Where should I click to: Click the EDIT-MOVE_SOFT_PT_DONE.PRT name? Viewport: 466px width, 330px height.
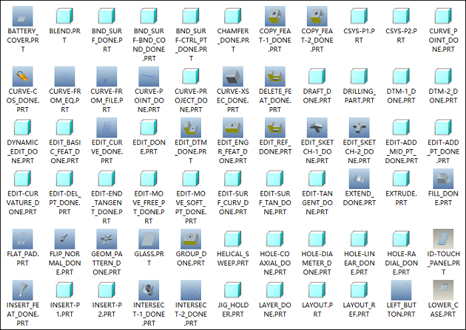point(191,208)
